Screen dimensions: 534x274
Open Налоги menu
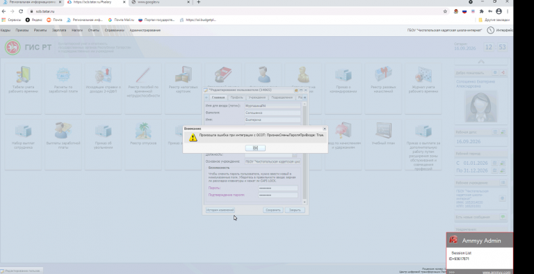coord(77,31)
